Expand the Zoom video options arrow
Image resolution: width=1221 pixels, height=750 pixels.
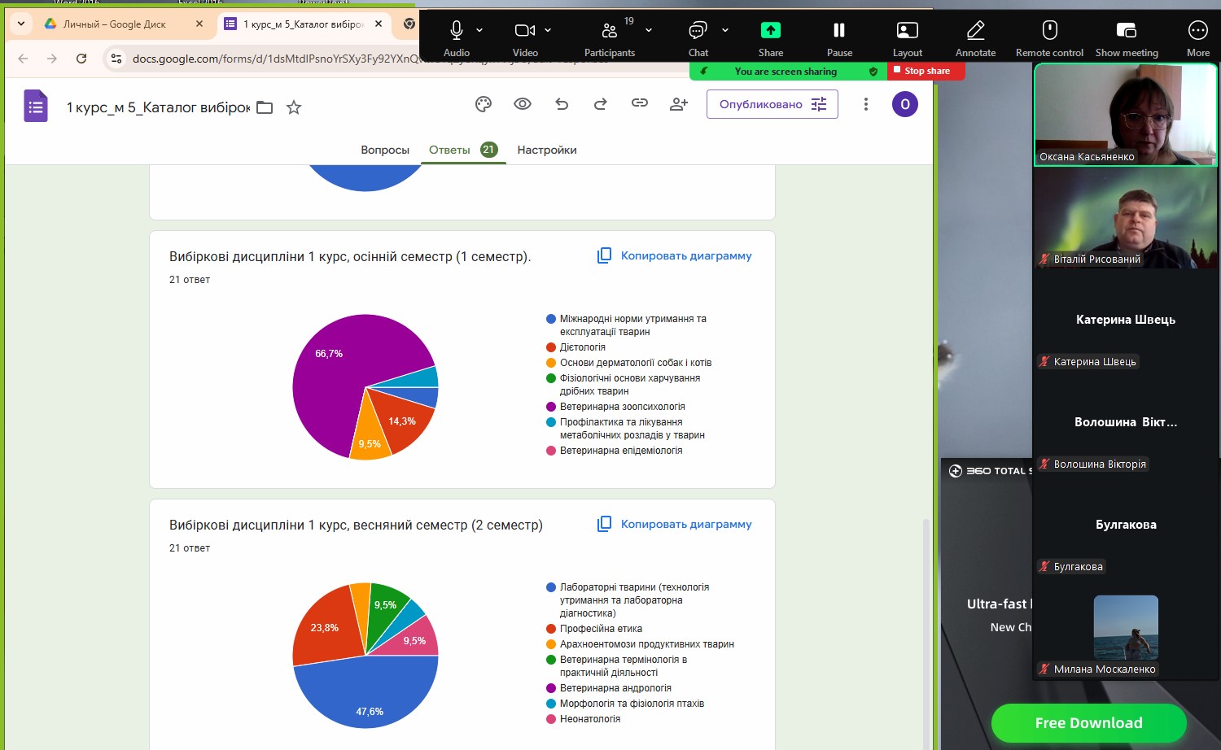tap(548, 30)
